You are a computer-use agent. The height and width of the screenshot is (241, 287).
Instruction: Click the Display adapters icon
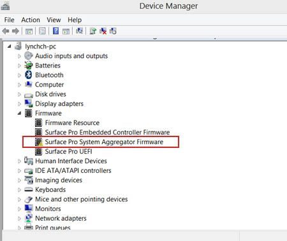pyautogui.click(x=29, y=103)
